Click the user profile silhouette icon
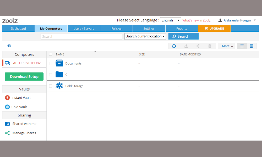Viewport: 262px width, 157px height. (220, 20)
